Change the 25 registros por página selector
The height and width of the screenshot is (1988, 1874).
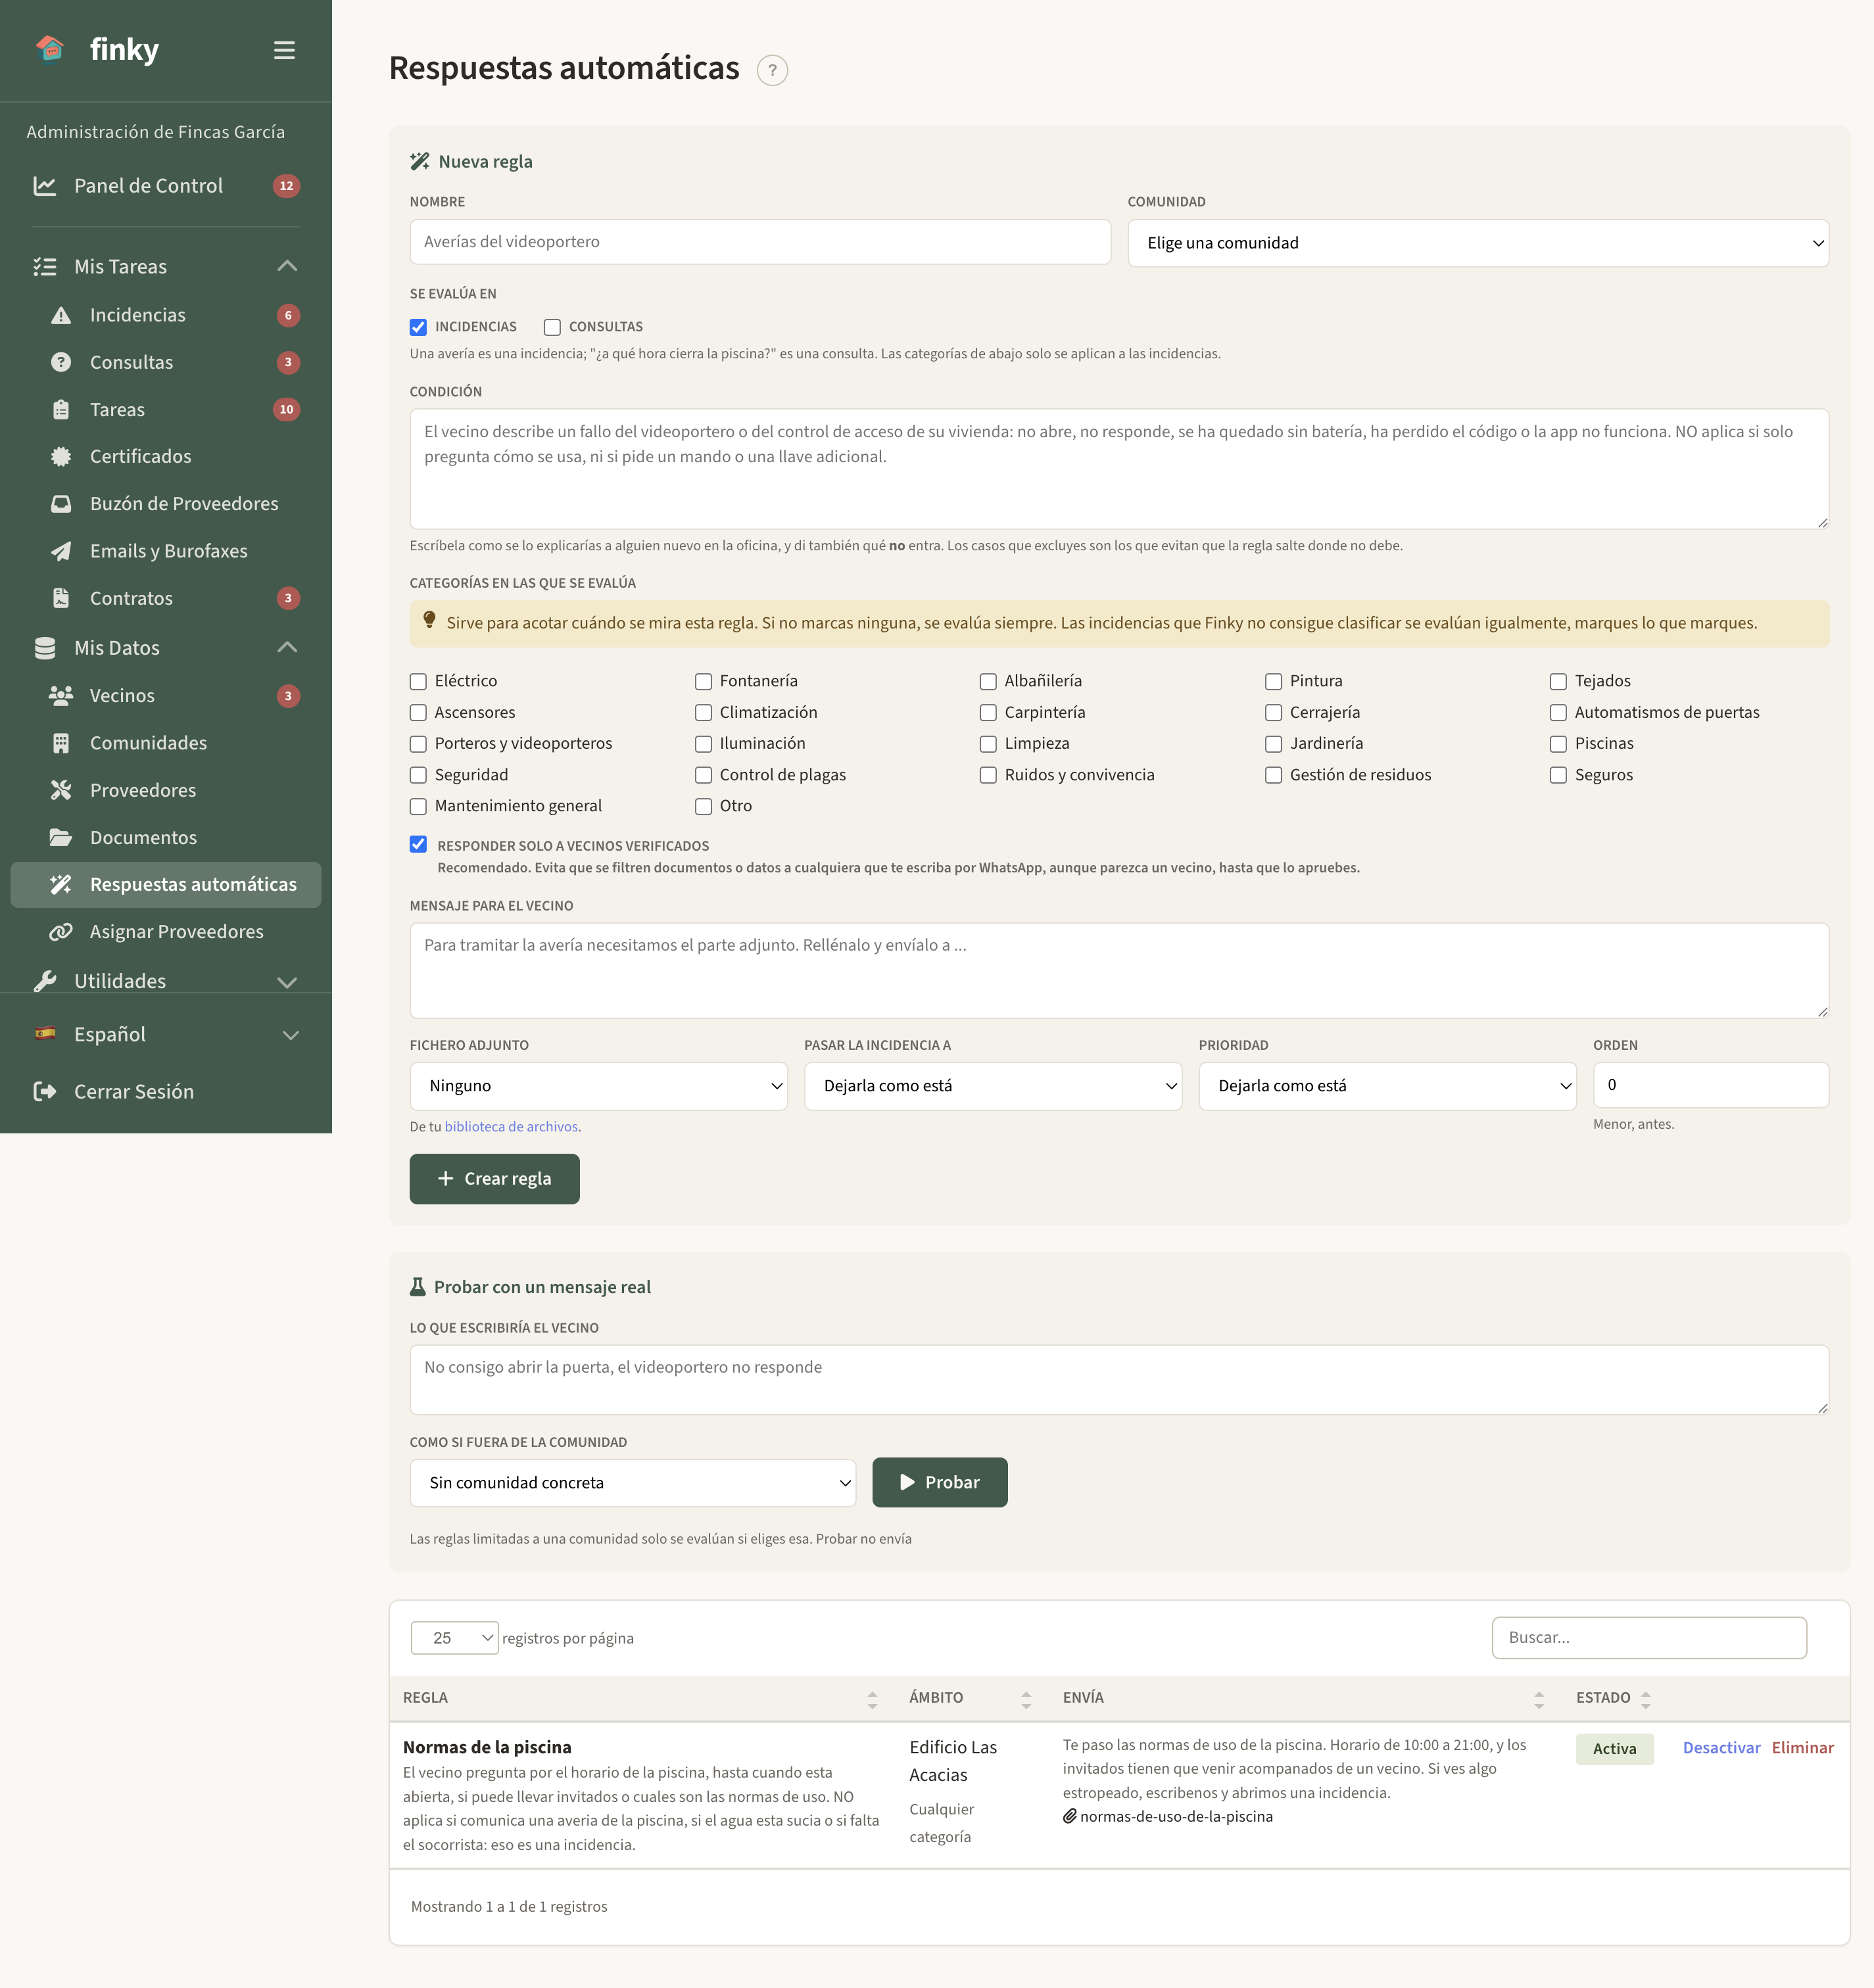[454, 1638]
